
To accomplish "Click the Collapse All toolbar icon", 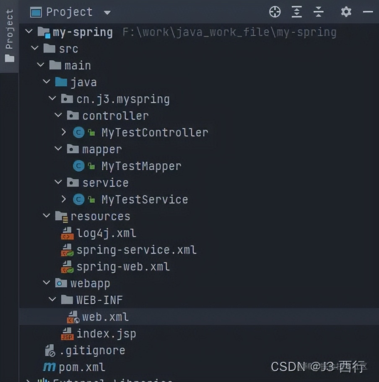I will pyautogui.click(x=319, y=12).
